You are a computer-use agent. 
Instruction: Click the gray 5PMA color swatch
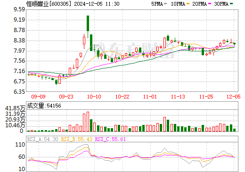coord(165,4)
